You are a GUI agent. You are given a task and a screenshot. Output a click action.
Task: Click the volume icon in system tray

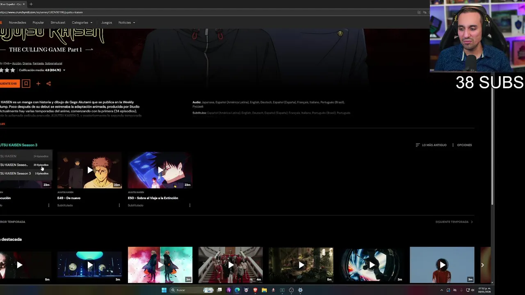pyautogui.click(x=473, y=290)
